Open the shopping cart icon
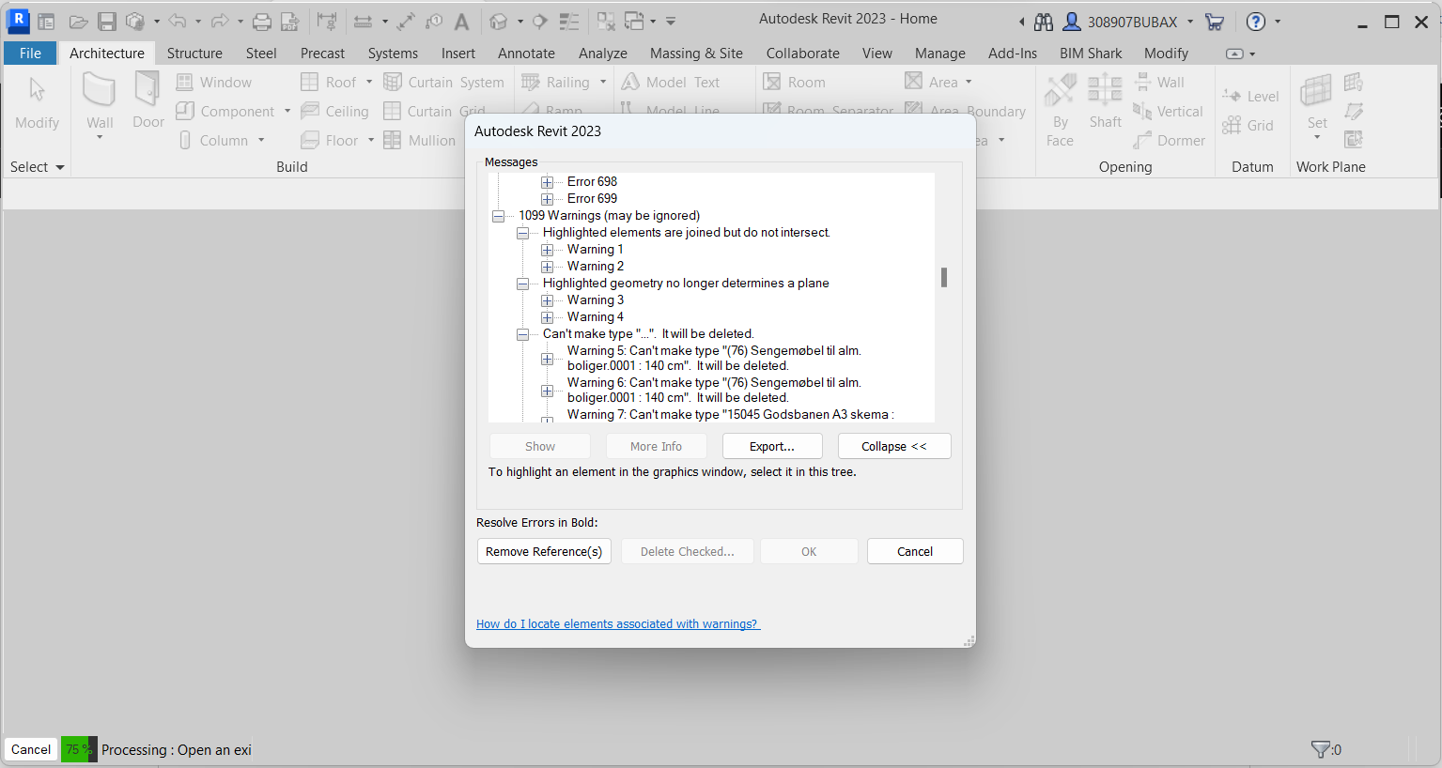This screenshot has width=1442, height=768. (1215, 22)
